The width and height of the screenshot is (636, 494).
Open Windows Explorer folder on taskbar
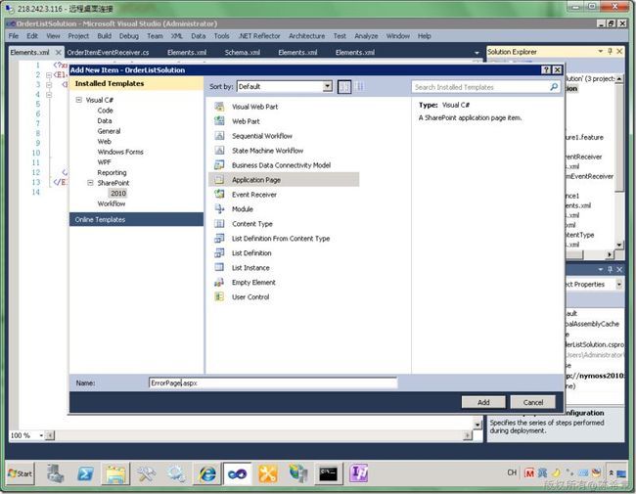[115, 473]
